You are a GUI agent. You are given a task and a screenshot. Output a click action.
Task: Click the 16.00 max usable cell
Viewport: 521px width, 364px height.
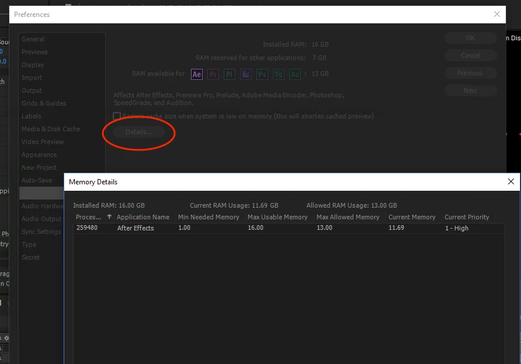(255, 228)
